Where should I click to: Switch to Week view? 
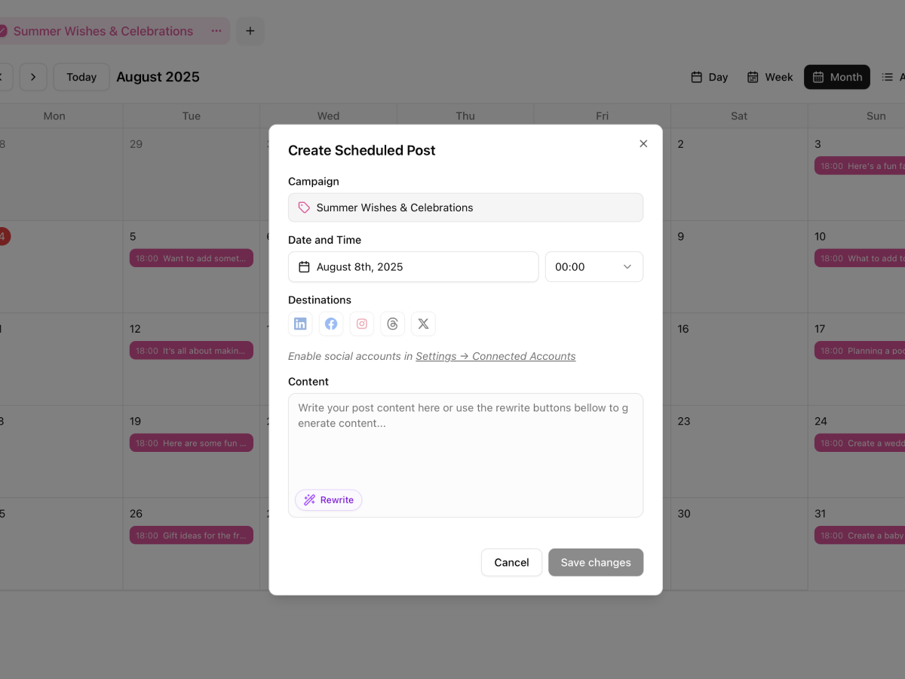click(770, 76)
